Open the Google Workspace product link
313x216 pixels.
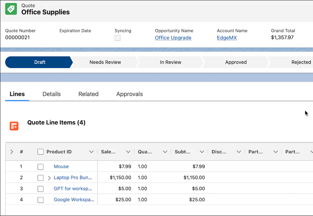(x=74, y=199)
